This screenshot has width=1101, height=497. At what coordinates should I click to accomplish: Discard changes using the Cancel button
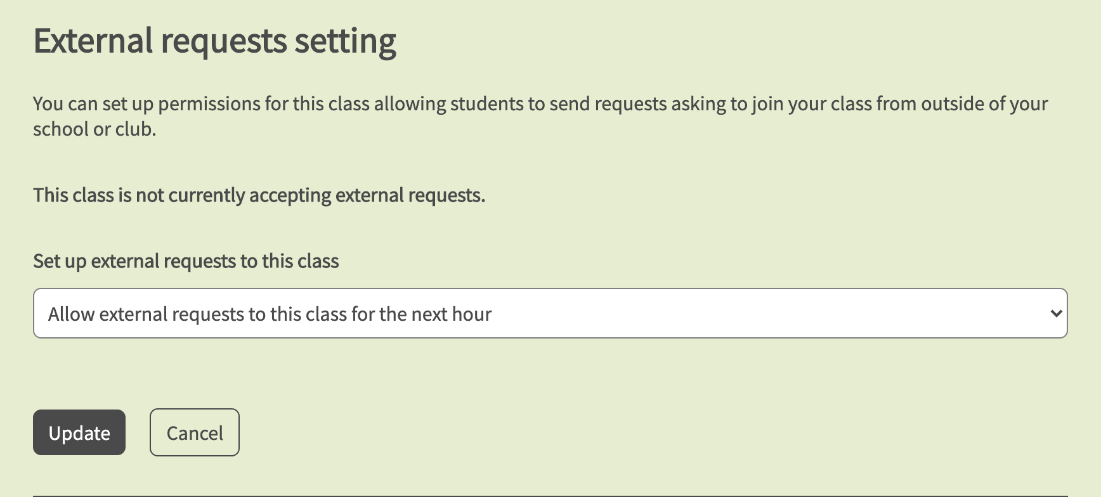pos(195,433)
